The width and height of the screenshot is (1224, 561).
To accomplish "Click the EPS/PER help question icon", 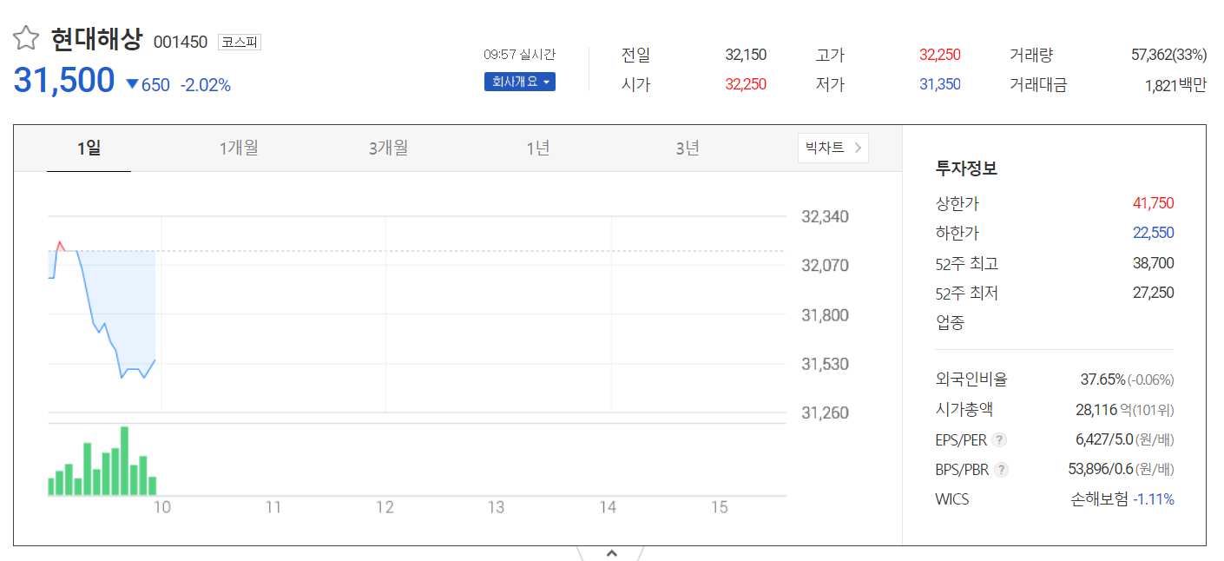I will click(x=1000, y=440).
